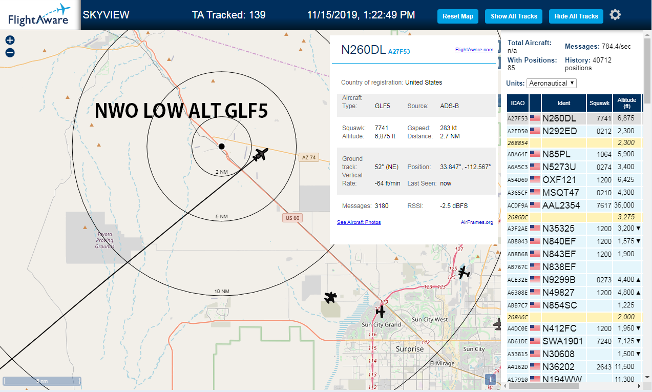Screen dimensions: 652x392
Task: Select the row with ICAO 268A6C
Action: click(x=574, y=317)
